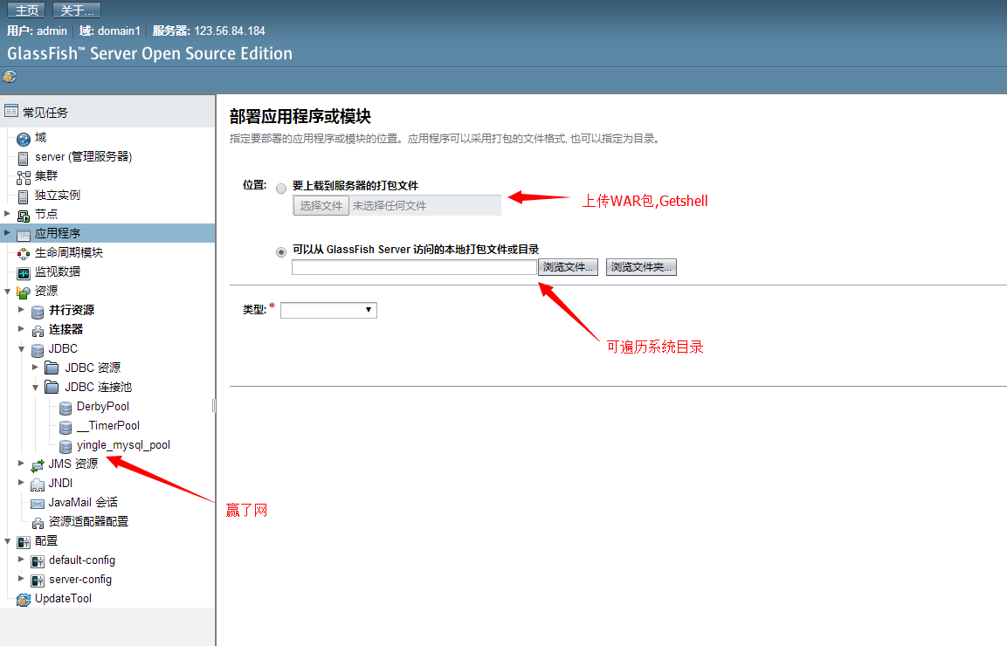The height and width of the screenshot is (646, 1007).
Task: Open the 独立实例 tree item
Action: pyautogui.click(x=57, y=196)
